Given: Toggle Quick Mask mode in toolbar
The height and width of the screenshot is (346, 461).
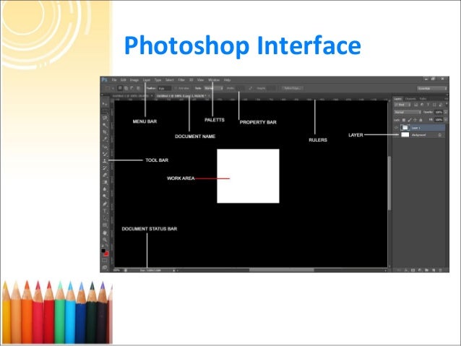Looking at the screenshot, I should [x=104, y=261].
